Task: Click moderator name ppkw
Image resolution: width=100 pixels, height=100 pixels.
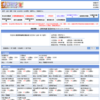Action: (x=86, y=95)
